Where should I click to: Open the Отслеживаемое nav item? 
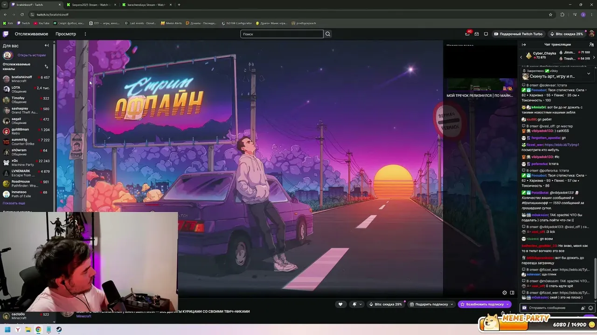coord(31,34)
